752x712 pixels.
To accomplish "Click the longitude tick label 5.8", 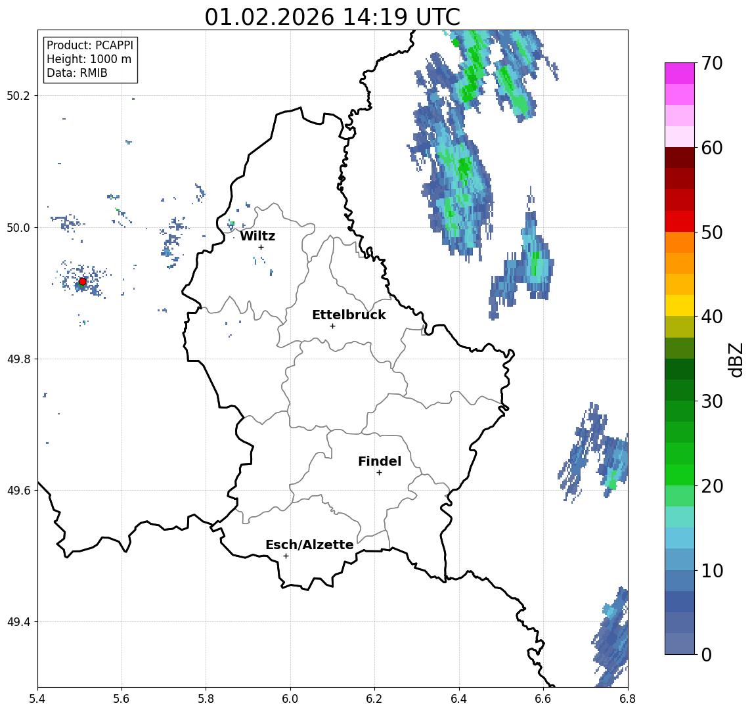I will click(x=206, y=699).
